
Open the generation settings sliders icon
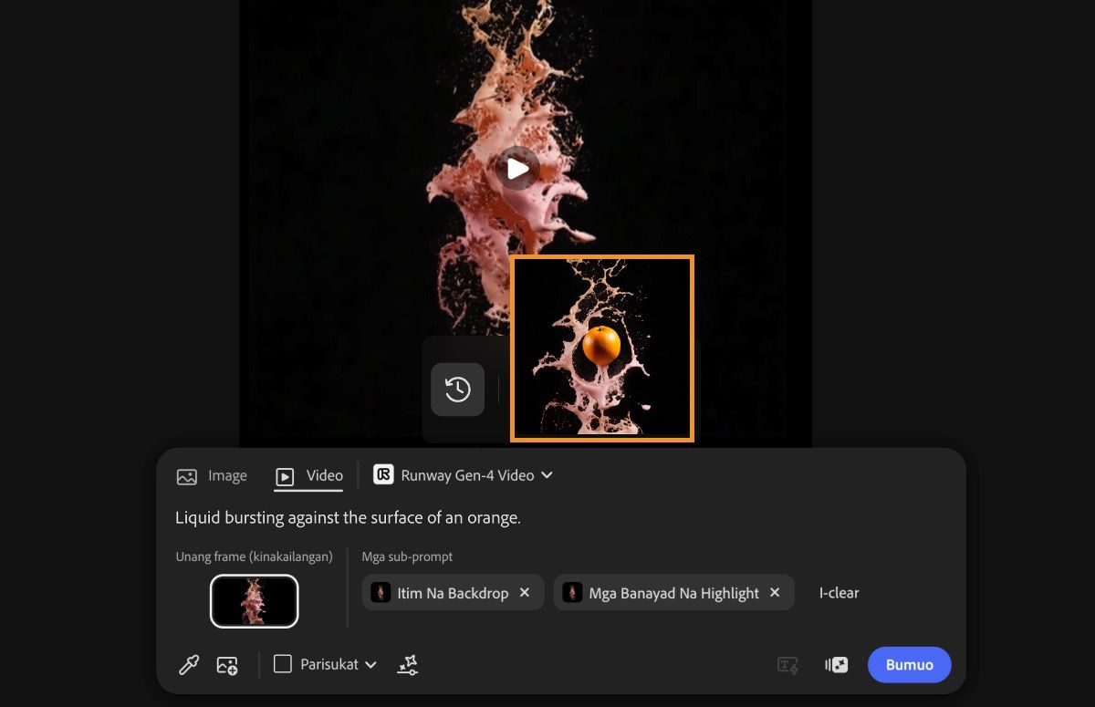(408, 665)
